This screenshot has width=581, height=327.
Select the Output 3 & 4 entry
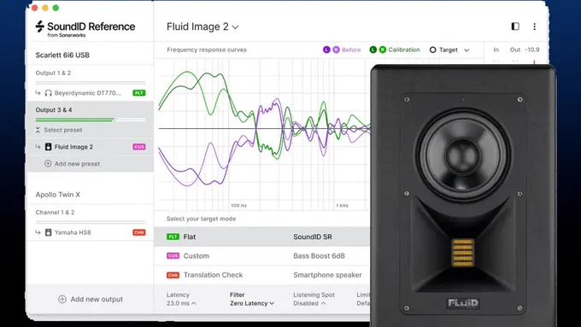(x=54, y=109)
